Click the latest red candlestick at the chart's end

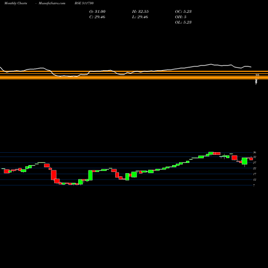point(251,159)
